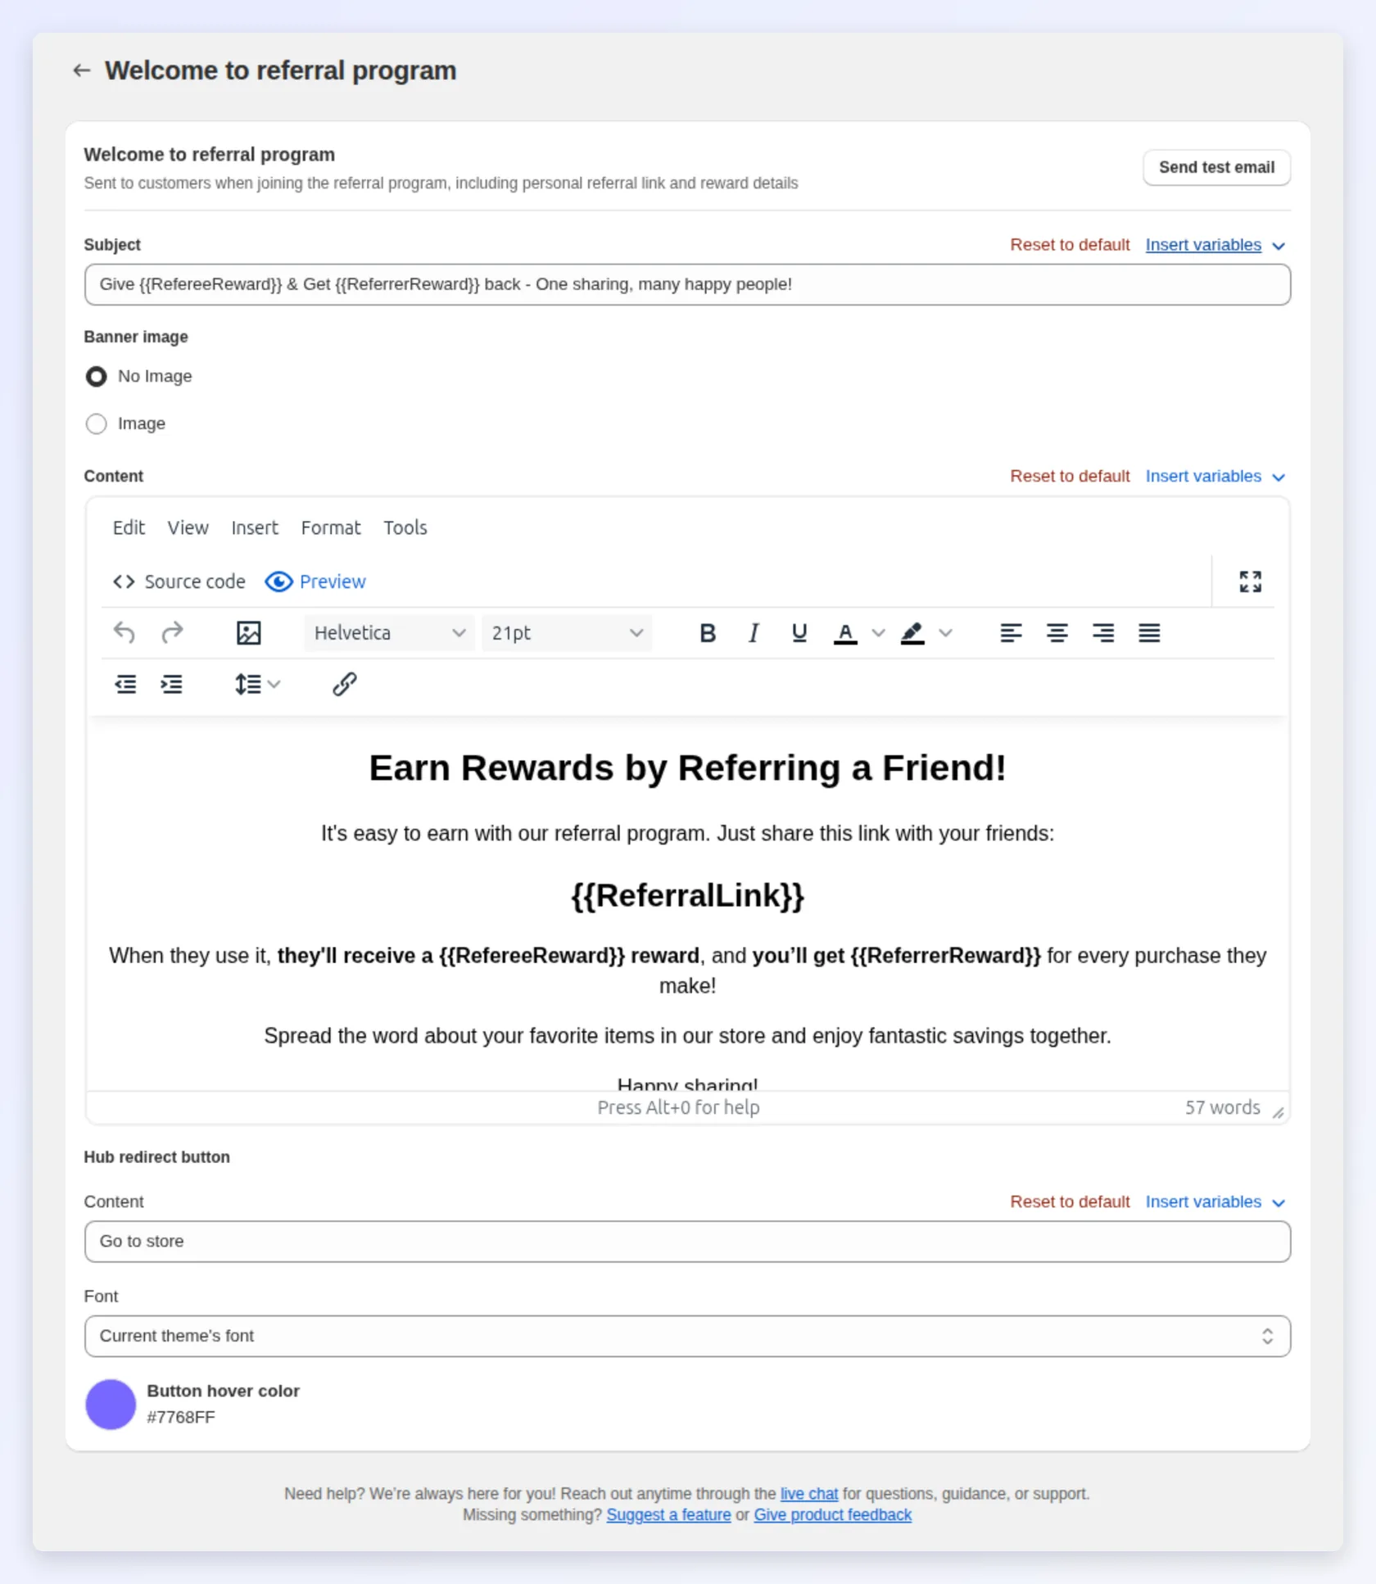This screenshot has height=1584, width=1376.
Task: Toggle italic formatting
Action: (x=754, y=633)
